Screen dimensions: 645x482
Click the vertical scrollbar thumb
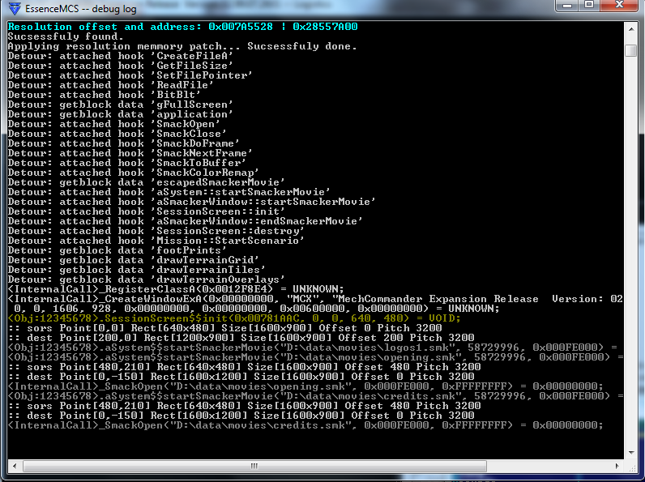point(631,50)
